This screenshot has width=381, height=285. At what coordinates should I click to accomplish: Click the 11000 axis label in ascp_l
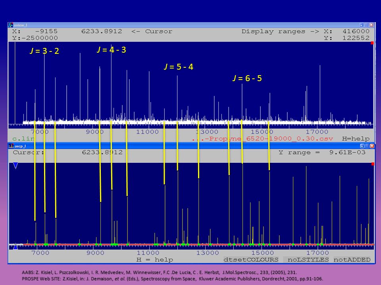(148, 253)
